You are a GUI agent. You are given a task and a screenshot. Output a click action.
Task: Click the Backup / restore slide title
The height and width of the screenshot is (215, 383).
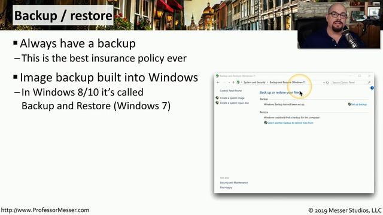pyautogui.click(x=63, y=16)
